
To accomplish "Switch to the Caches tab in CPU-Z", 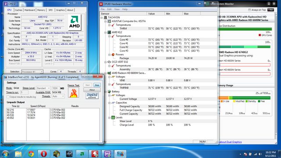I will [18, 10].
